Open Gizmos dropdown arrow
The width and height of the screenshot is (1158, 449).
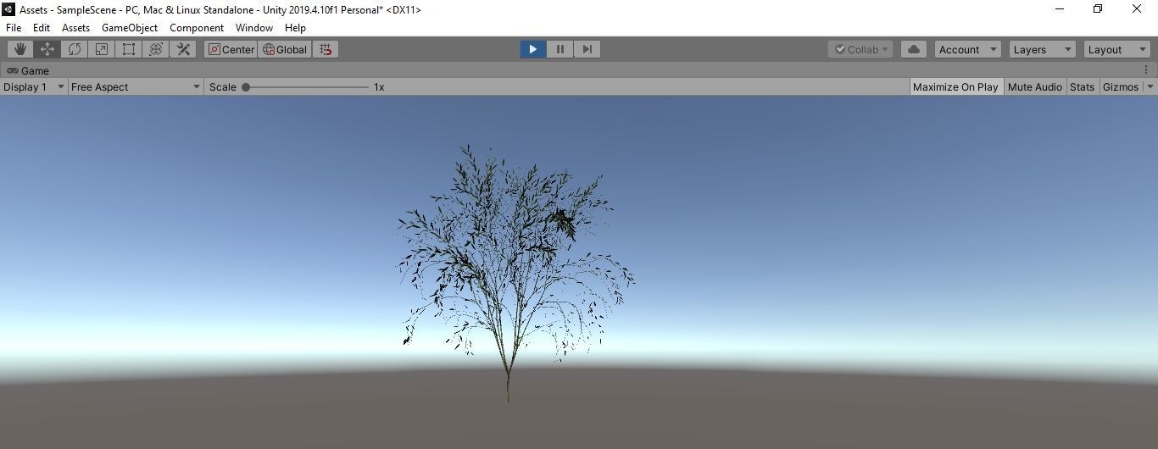coord(1150,86)
